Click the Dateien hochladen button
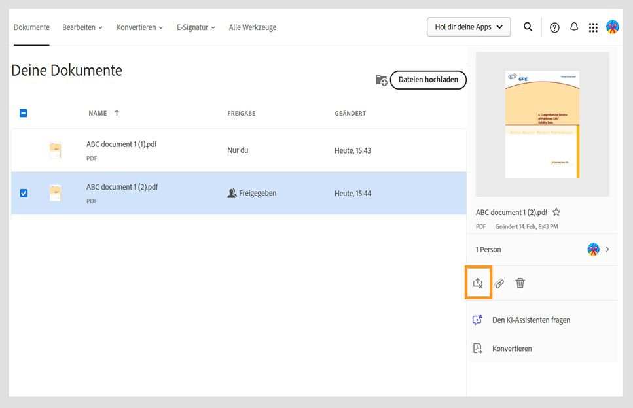Image resolution: width=633 pixels, height=408 pixels. pyautogui.click(x=428, y=80)
